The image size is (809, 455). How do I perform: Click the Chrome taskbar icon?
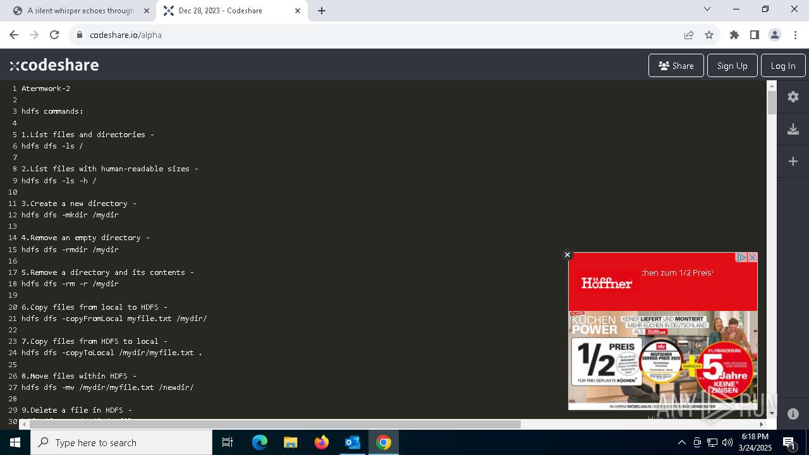[x=384, y=442]
